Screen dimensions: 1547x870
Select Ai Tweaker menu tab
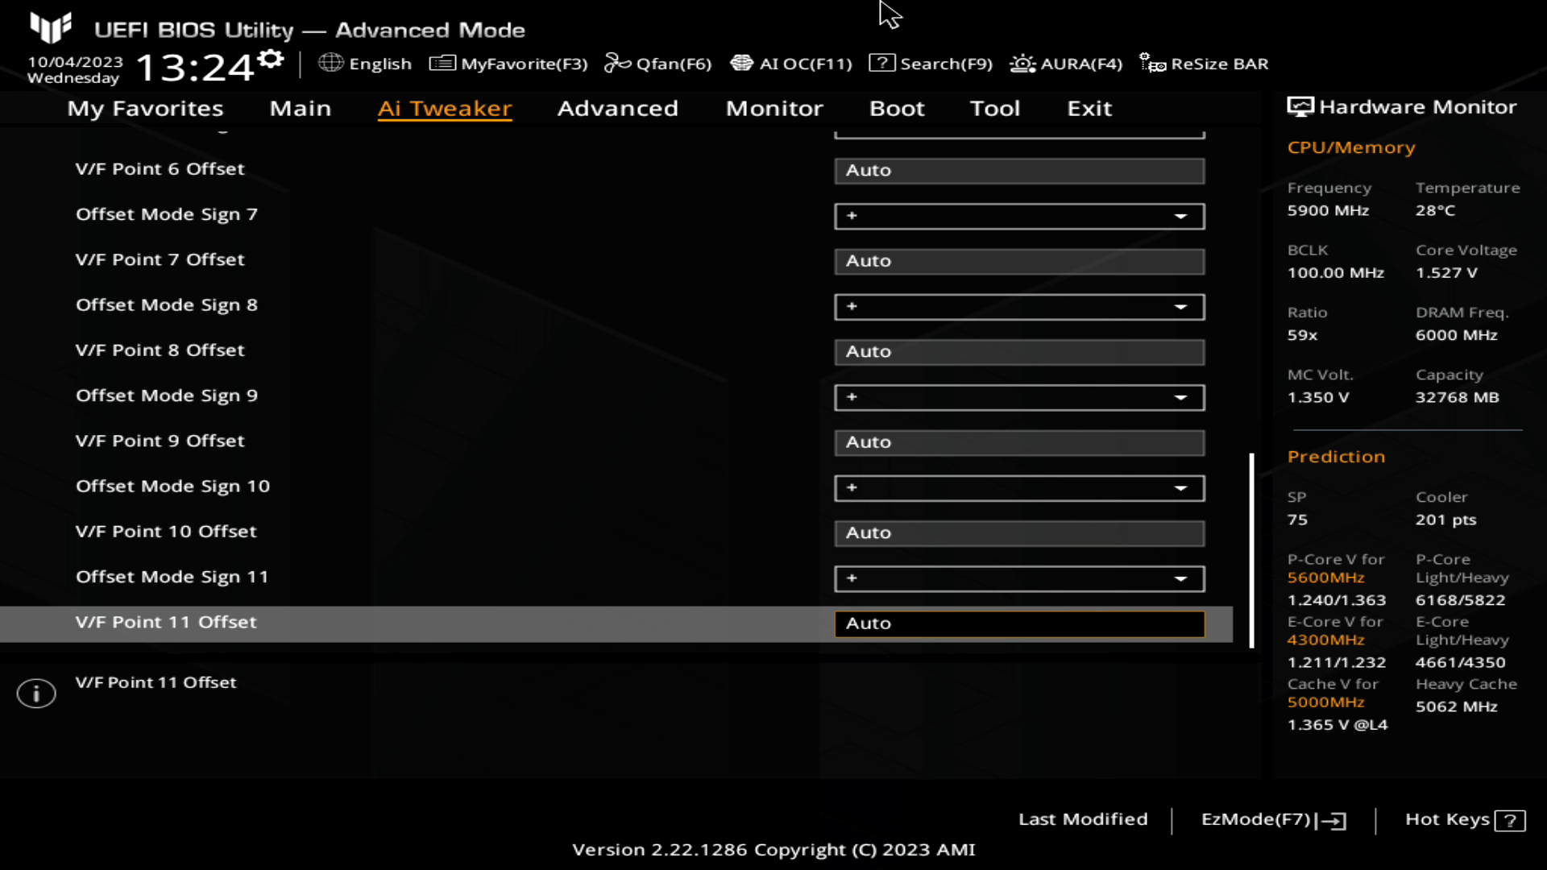click(444, 107)
